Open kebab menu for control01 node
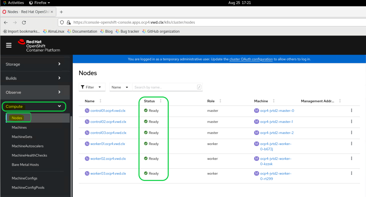Viewport: 366px width, 197px height. tap(352, 110)
